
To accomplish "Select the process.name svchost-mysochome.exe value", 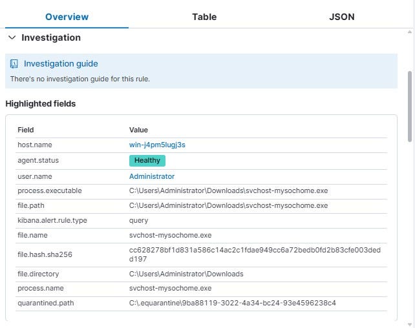I will 170,288.
